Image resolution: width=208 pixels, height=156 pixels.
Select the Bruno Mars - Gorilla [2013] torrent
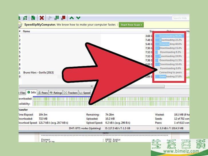coord(38,73)
